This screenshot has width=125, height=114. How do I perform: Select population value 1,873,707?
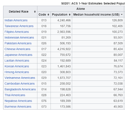pos(64,78)
